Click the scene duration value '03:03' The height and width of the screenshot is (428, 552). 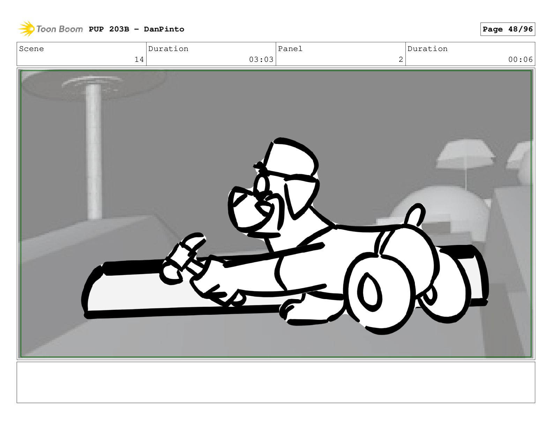pyautogui.click(x=261, y=60)
